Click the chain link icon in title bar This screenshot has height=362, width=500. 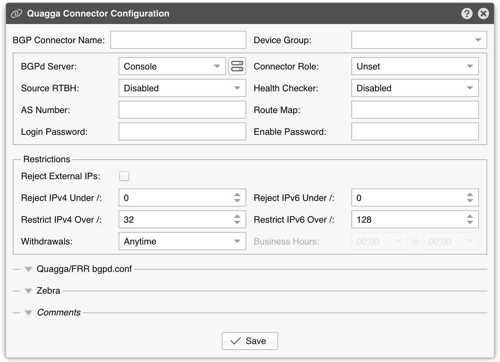tap(17, 14)
